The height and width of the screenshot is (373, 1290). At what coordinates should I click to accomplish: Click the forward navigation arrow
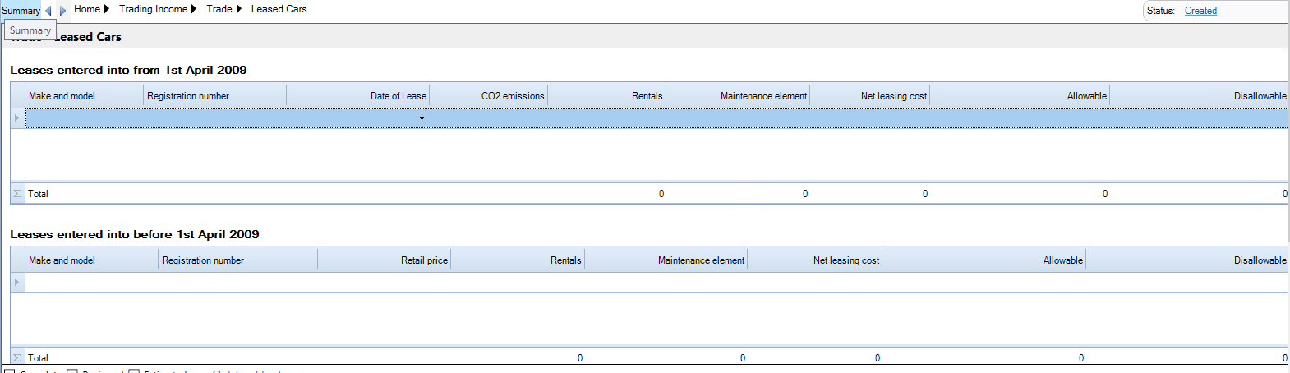tap(62, 11)
